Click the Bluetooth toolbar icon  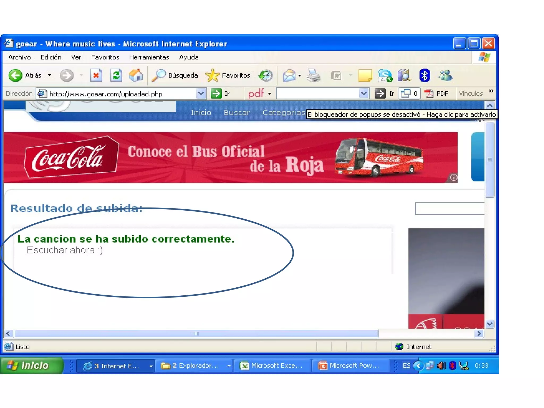pos(424,75)
